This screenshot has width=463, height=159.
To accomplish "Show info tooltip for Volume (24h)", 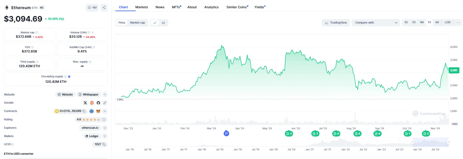I will coord(89,33).
